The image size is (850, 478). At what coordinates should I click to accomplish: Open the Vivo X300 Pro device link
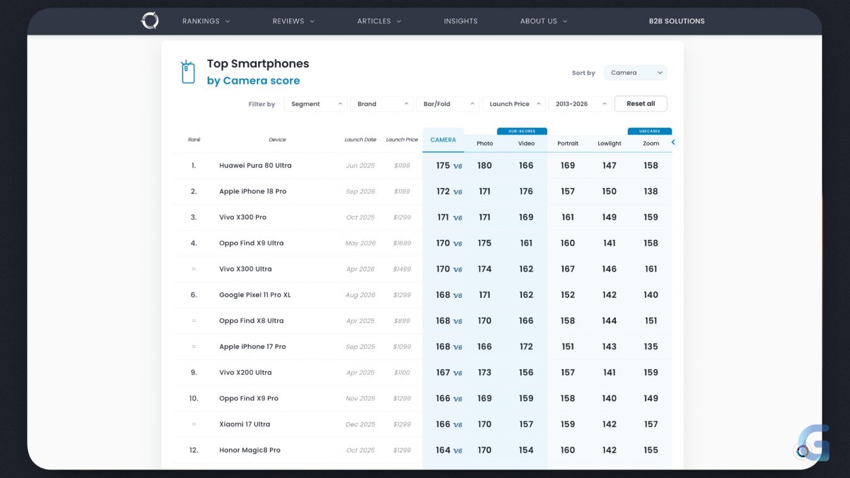[242, 217]
